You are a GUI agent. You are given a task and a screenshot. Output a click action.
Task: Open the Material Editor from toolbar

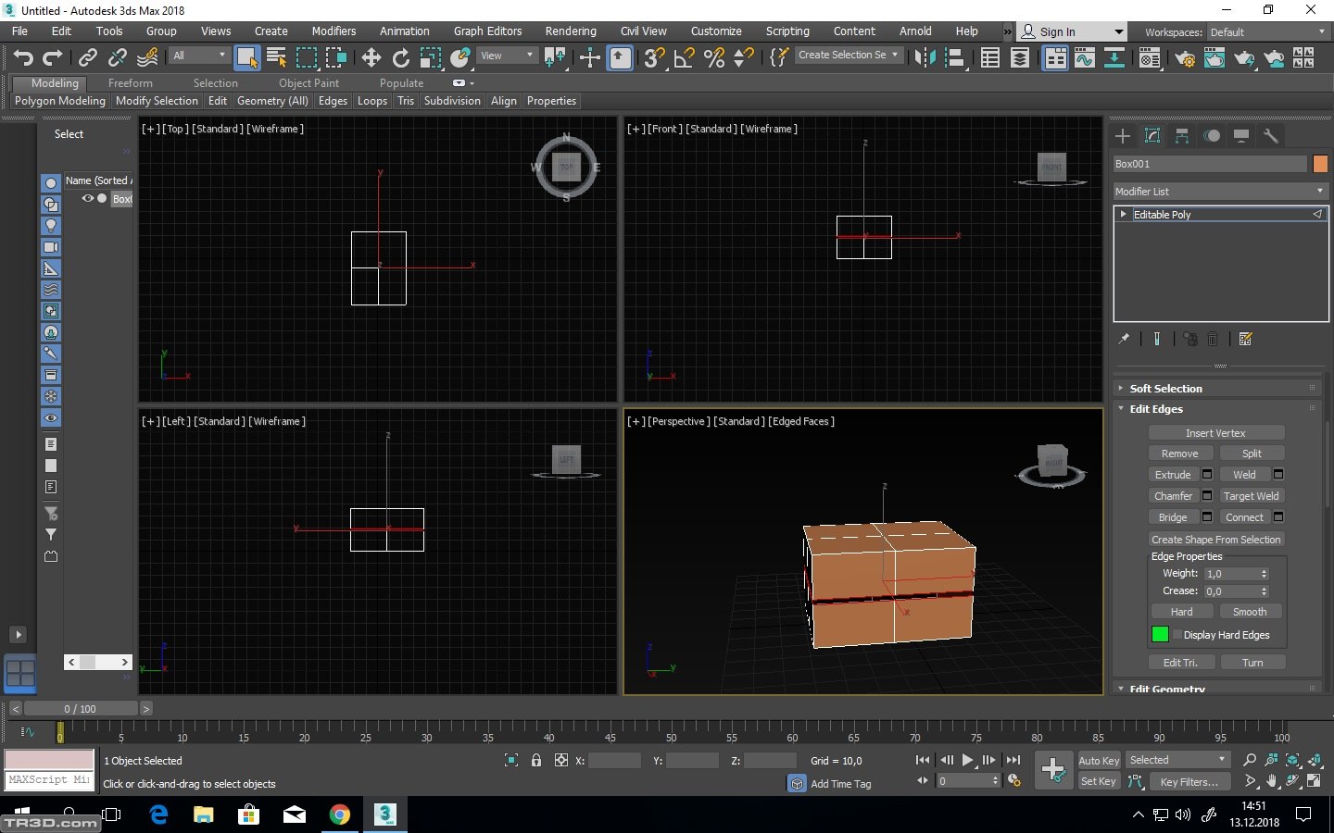pyautogui.click(x=1150, y=58)
